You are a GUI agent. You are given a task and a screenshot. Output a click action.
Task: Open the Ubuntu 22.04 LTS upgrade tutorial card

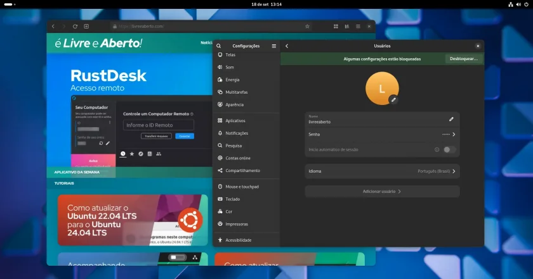point(133,220)
